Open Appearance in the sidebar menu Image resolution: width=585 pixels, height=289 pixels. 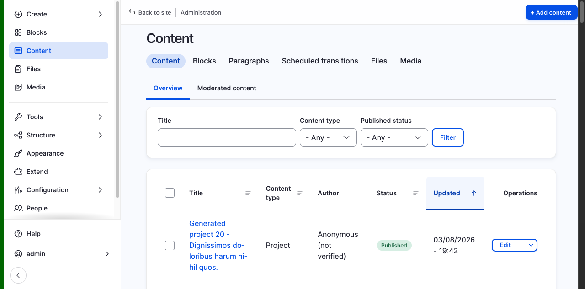point(58,153)
